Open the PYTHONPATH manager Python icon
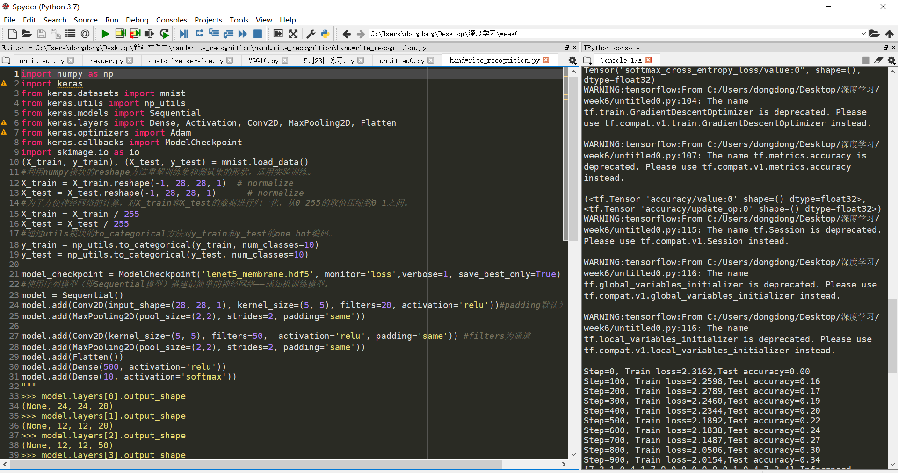 326,34
